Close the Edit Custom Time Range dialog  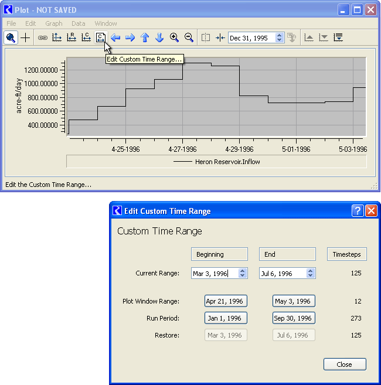pyautogui.click(x=371, y=211)
